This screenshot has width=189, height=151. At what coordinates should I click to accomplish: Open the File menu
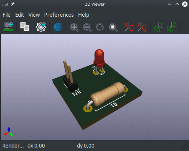click(6, 15)
